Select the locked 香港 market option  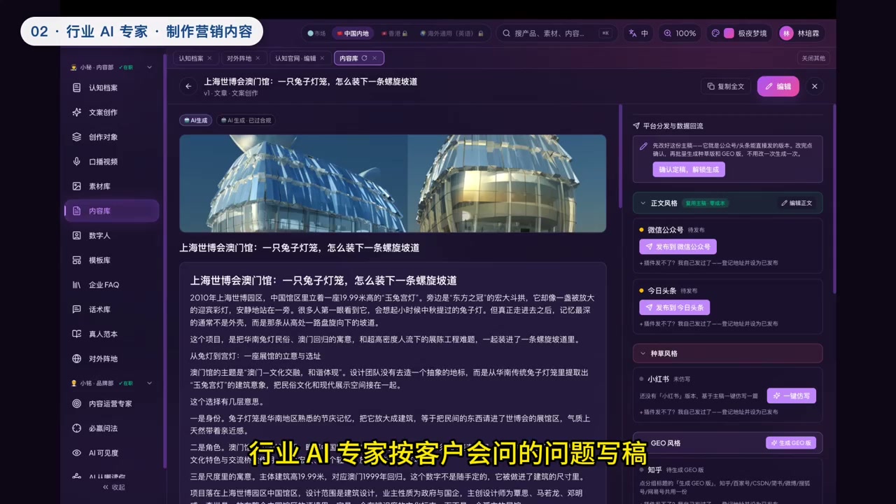point(395,33)
